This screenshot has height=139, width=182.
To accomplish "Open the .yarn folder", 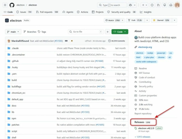I will point(14,74).
